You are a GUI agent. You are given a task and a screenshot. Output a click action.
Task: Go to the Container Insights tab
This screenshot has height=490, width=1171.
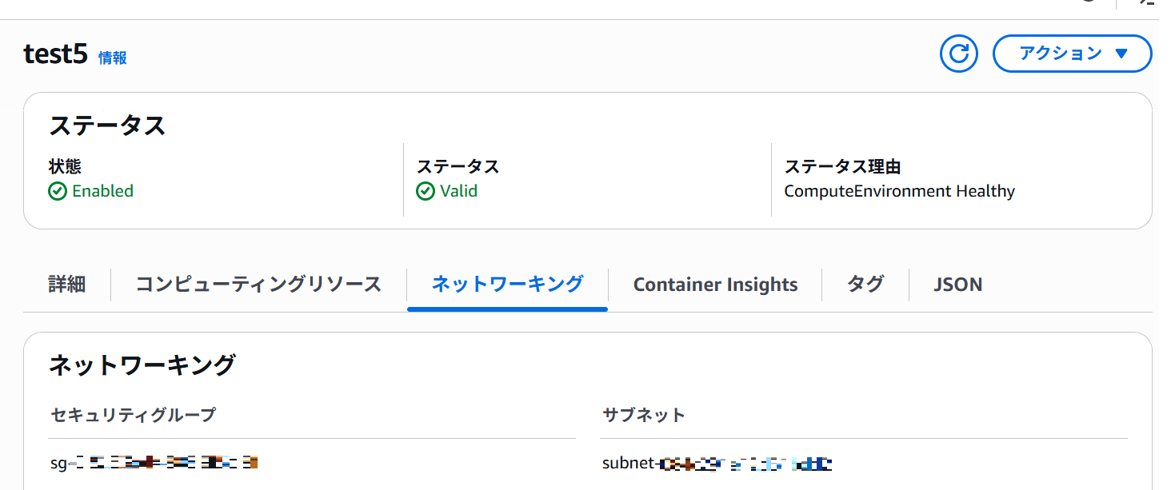click(x=715, y=285)
